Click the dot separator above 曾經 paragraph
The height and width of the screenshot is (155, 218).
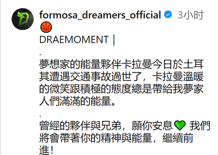coord(40,116)
